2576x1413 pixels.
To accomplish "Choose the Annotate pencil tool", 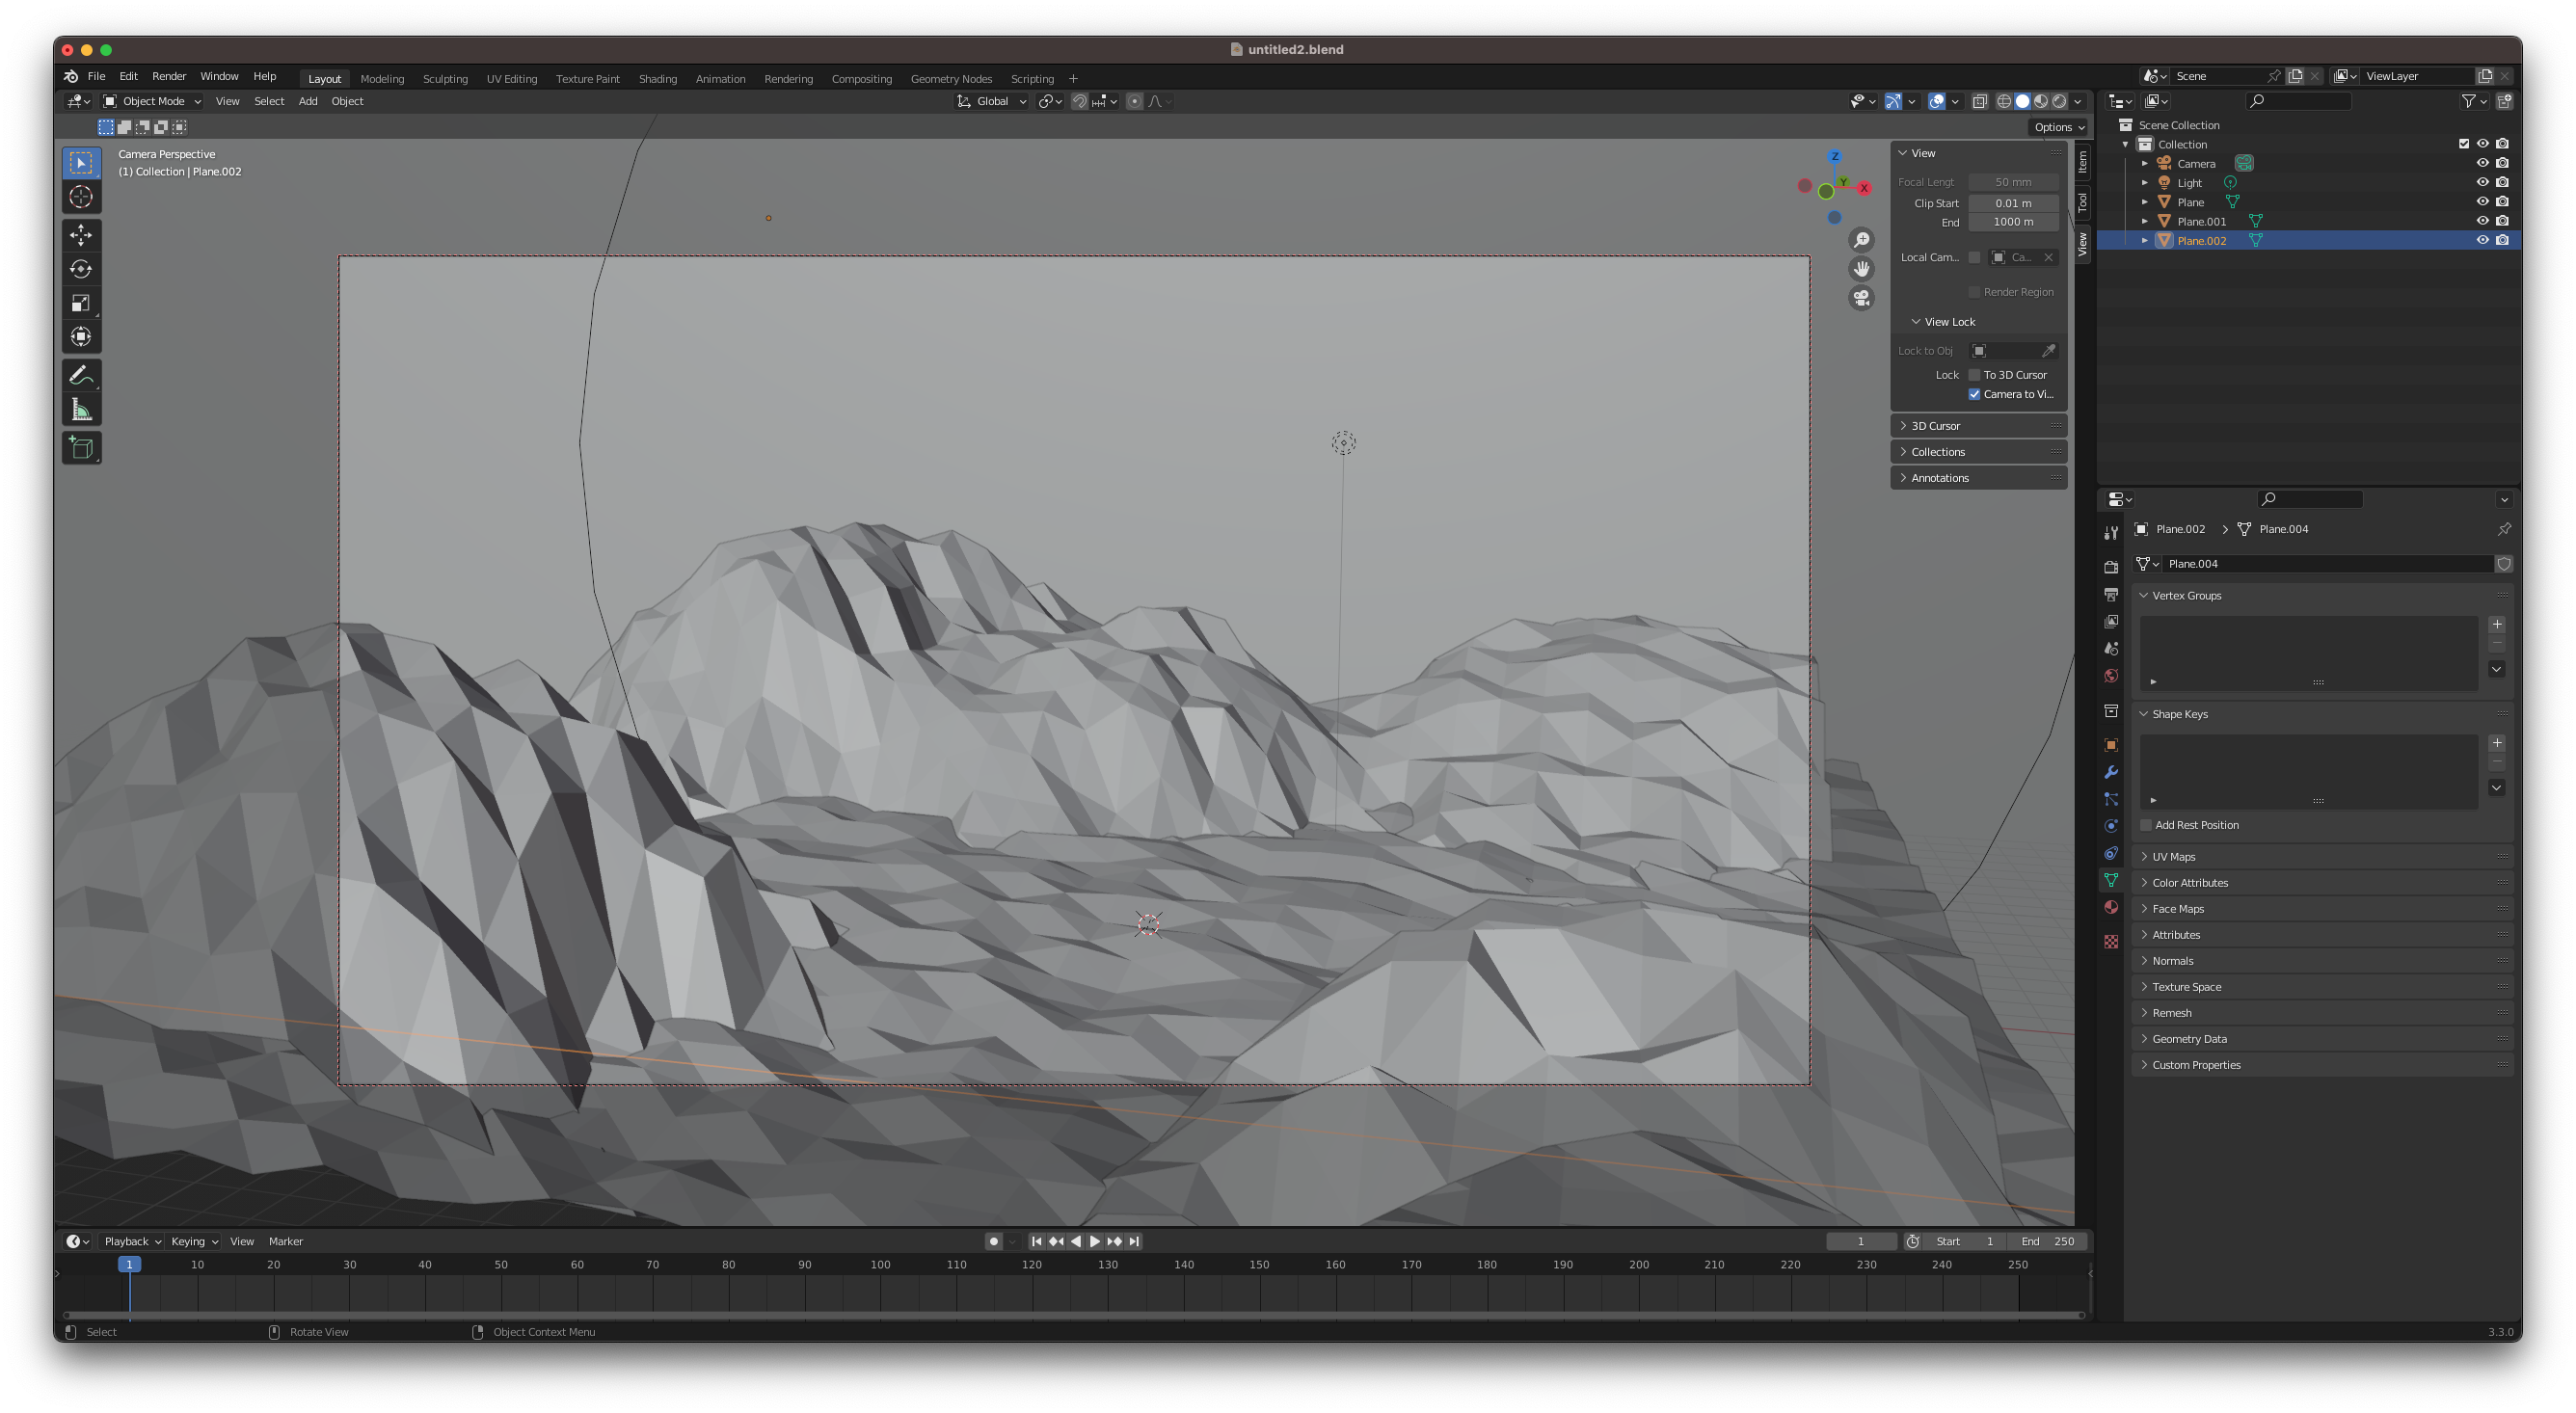I will pyautogui.click(x=81, y=376).
